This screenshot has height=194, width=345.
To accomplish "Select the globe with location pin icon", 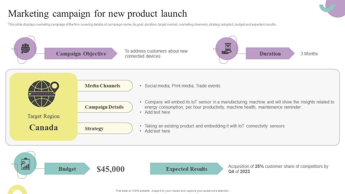I will (x=43, y=93).
